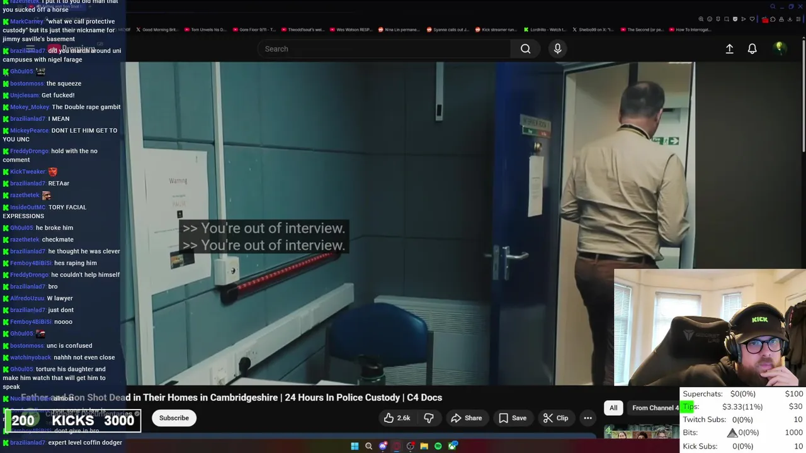Open the Gore Floor 9/11 bookmark

click(253, 30)
